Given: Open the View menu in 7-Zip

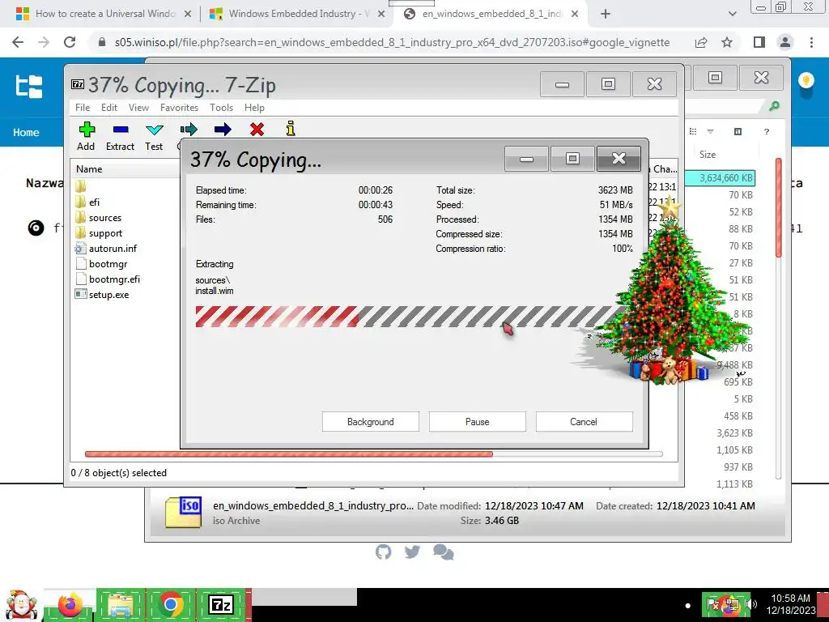Looking at the screenshot, I should [x=138, y=108].
